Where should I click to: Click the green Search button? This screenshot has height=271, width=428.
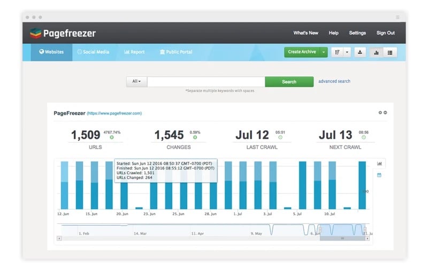click(289, 82)
